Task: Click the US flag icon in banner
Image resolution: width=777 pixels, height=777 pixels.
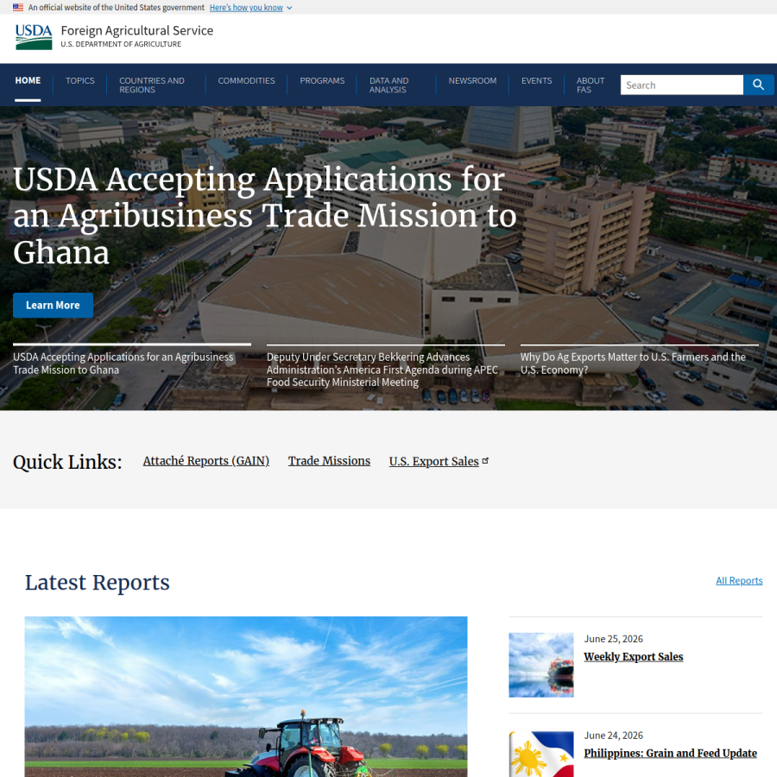Action: click(x=18, y=8)
